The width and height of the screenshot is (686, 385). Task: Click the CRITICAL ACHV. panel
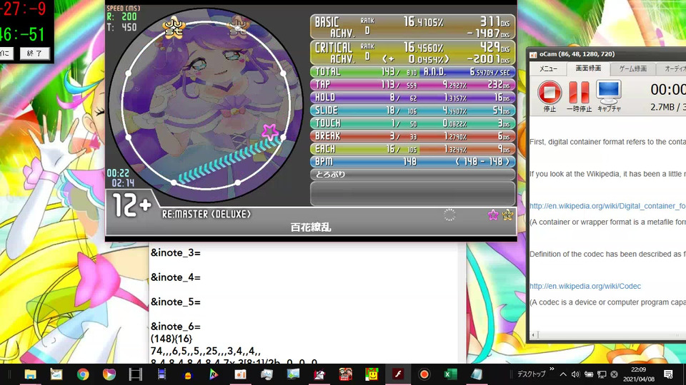click(412, 53)
